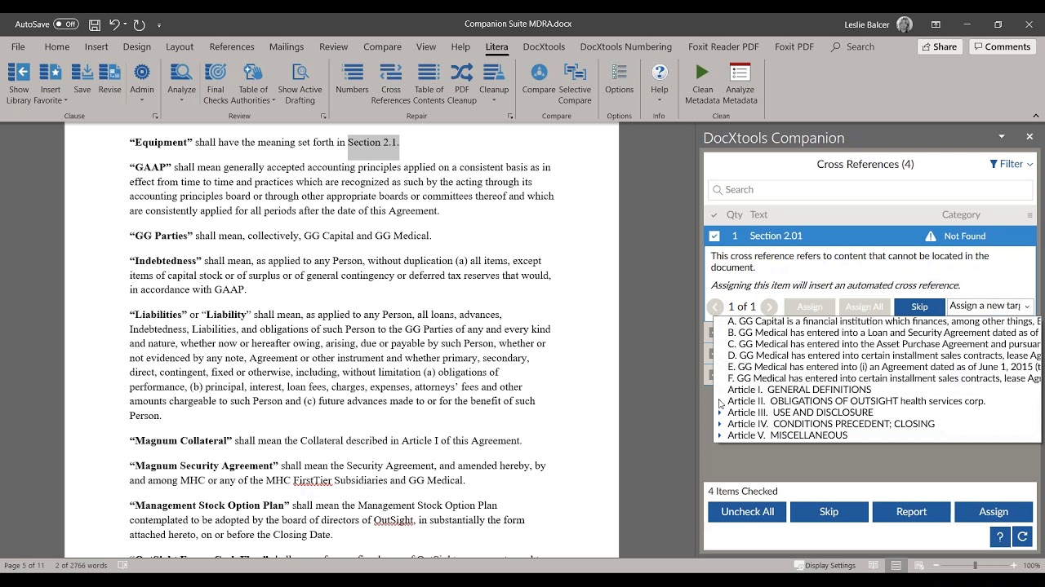The image size is (1045, 587).
Task: Click the bottom Assign button
Action: 994,511
